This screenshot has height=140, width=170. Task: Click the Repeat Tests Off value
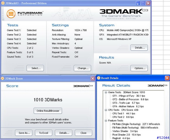(76, 52)
